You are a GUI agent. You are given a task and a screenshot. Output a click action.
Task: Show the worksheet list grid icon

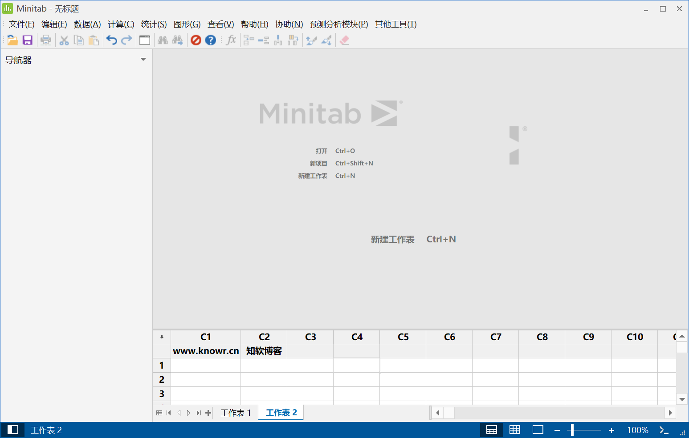[x=159, y=413]
